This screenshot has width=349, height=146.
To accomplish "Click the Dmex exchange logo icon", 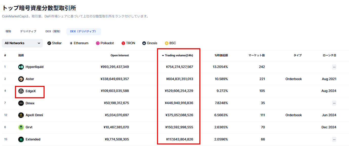I will [x=21, y=103].
